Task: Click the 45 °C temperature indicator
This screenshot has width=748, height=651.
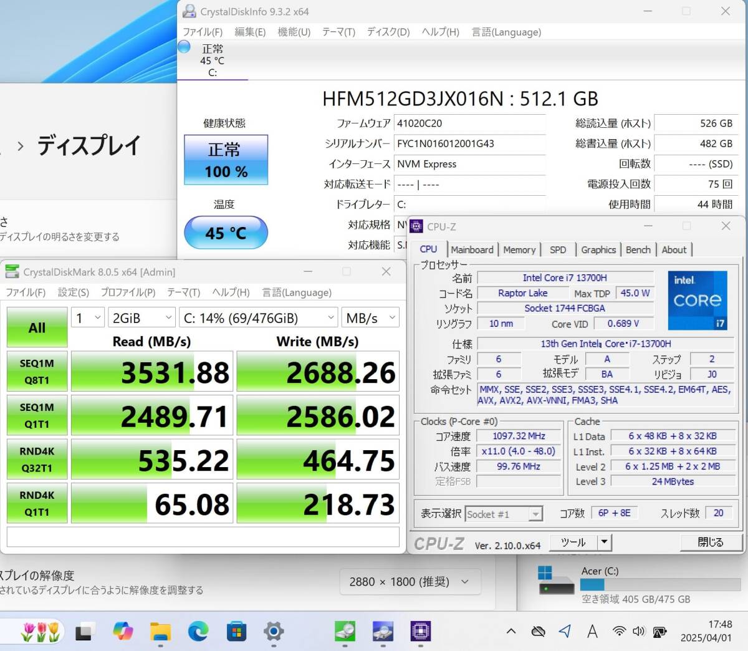Action: [226, 233]
